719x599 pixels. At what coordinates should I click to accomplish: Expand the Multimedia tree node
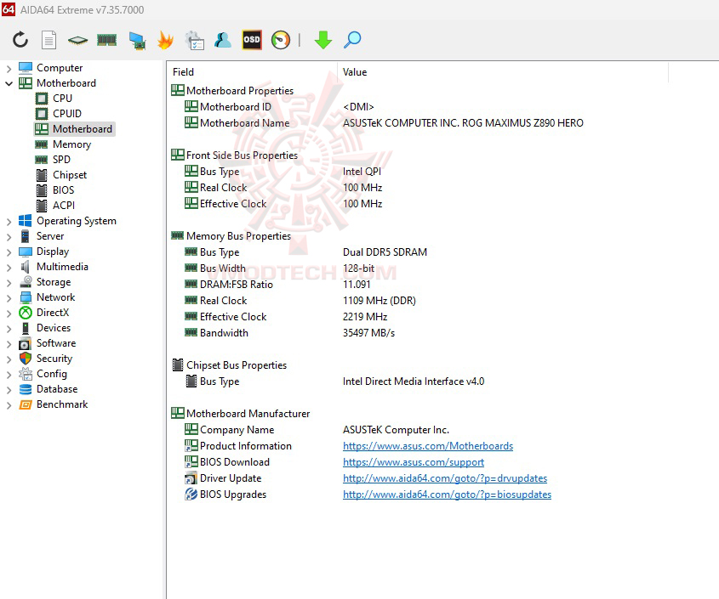[9, 268]
